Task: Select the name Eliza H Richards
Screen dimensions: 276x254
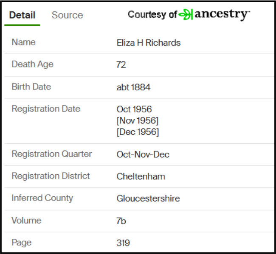Action: pyautogui.click(x=149, y=43)
